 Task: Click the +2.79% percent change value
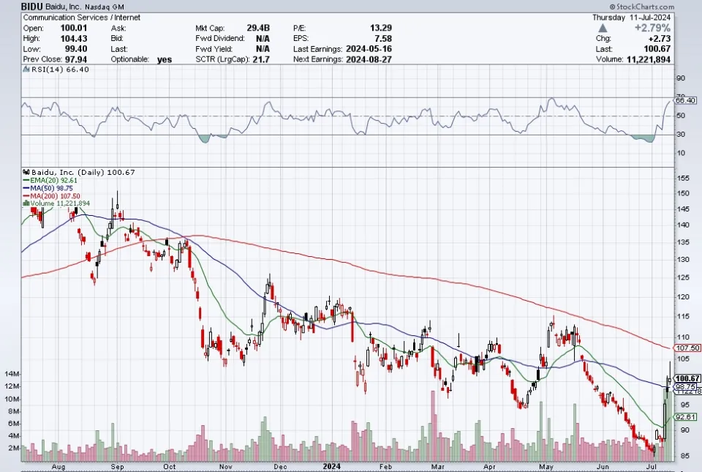pos(673,28)
